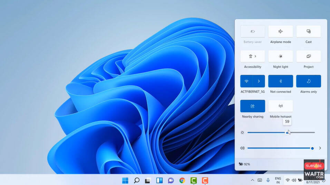Open the Cast quick setting
The height and width of the screenshot is (185, 330).
tap(309, 31)
